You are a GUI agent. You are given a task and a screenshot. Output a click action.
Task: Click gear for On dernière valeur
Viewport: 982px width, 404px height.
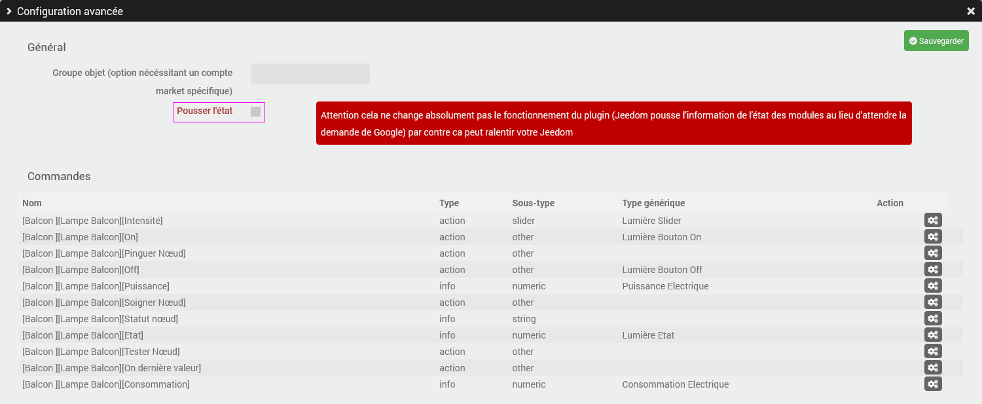(933, 368)
